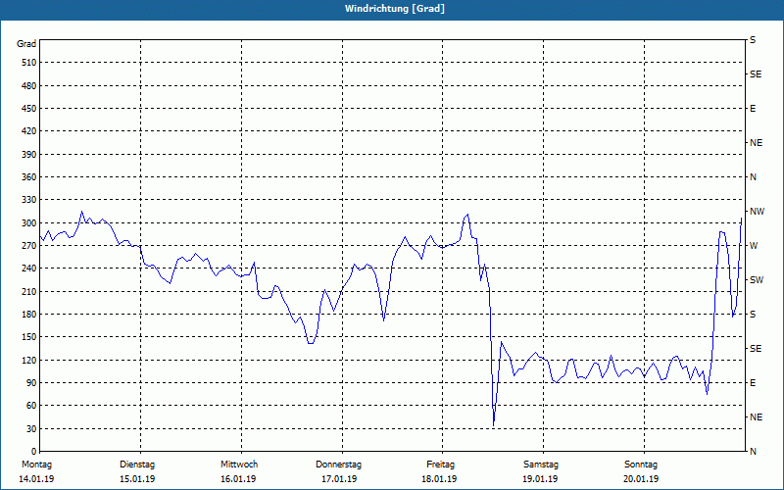Viewport: 784px width, 490px height.
Task: Click the Grad axis unit label
Action: tap(26, 44)
